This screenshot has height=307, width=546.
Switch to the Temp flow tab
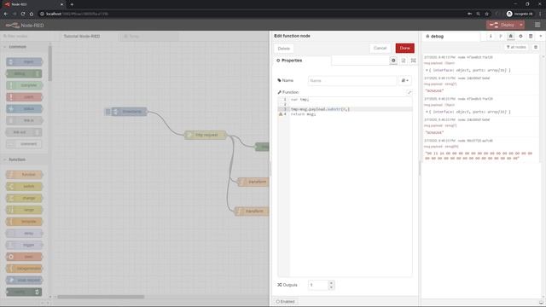(x=149, y=36)
